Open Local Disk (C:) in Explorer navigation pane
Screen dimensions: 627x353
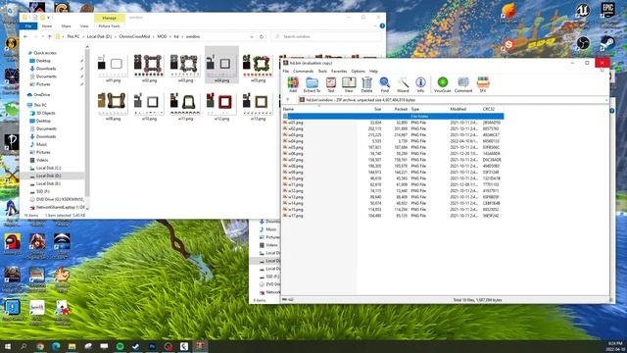tap(48, 168)
